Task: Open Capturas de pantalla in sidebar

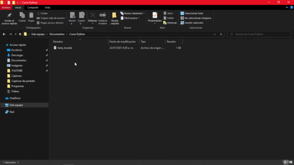Action: [23, 81]
